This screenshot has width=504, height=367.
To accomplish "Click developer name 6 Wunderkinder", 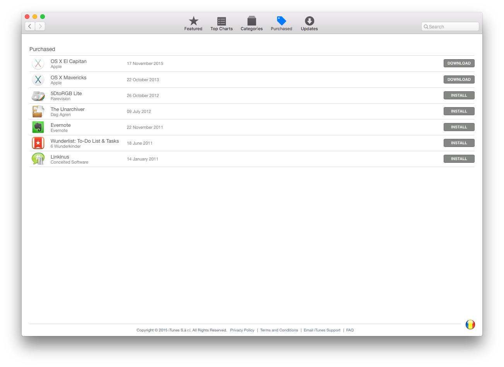I will pyautogui.click(x=66, y=147).
